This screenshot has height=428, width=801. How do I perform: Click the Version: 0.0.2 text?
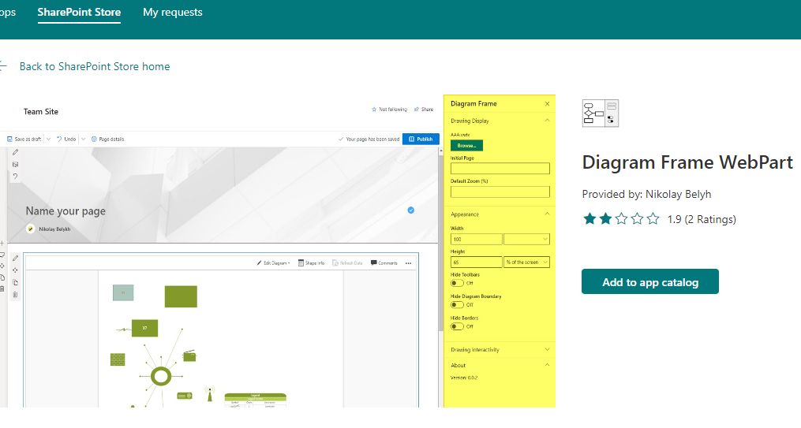[x=464, y=378]
